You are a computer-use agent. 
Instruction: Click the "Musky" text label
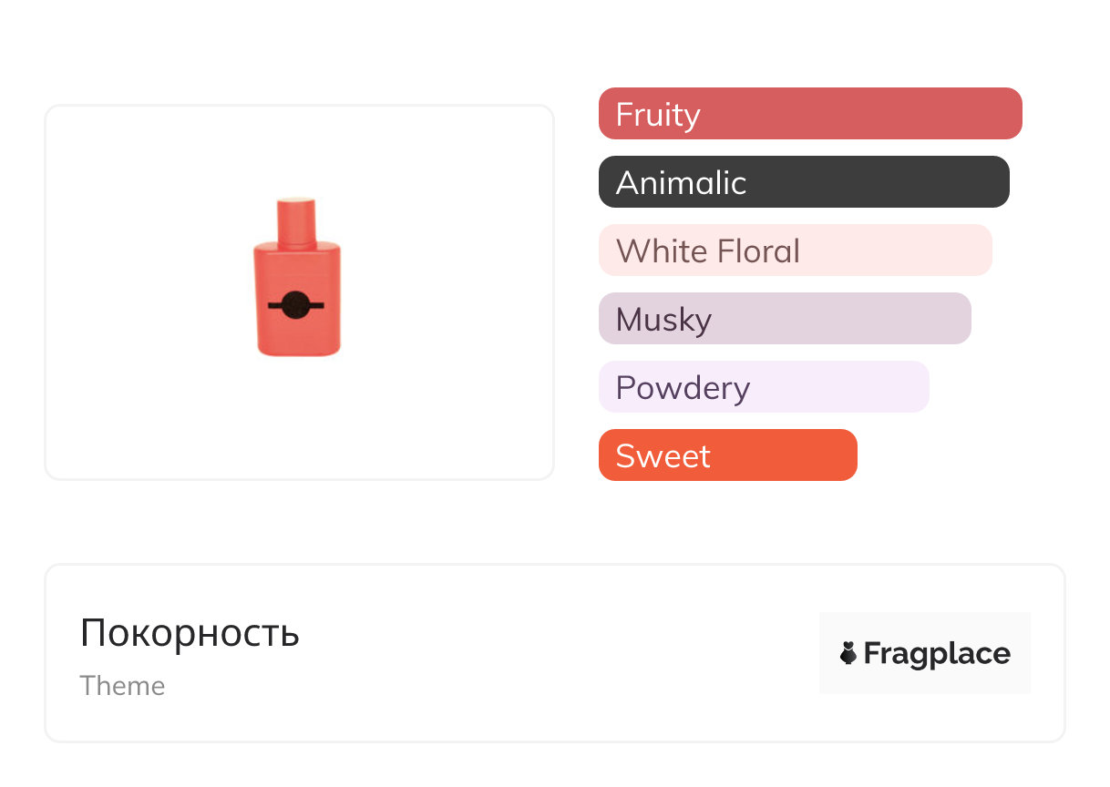(x=663, y=320)
